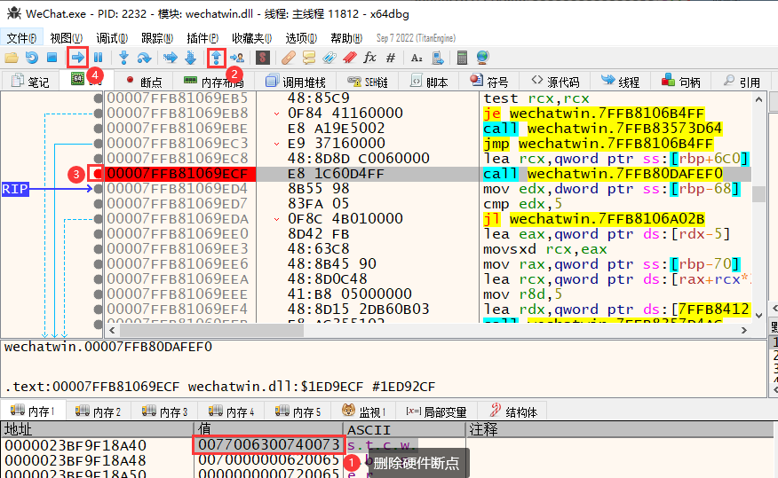This screenshot has height=478, width=778.
Task: Click the Az font toolbar icon
Action: (x=417, y=58)
